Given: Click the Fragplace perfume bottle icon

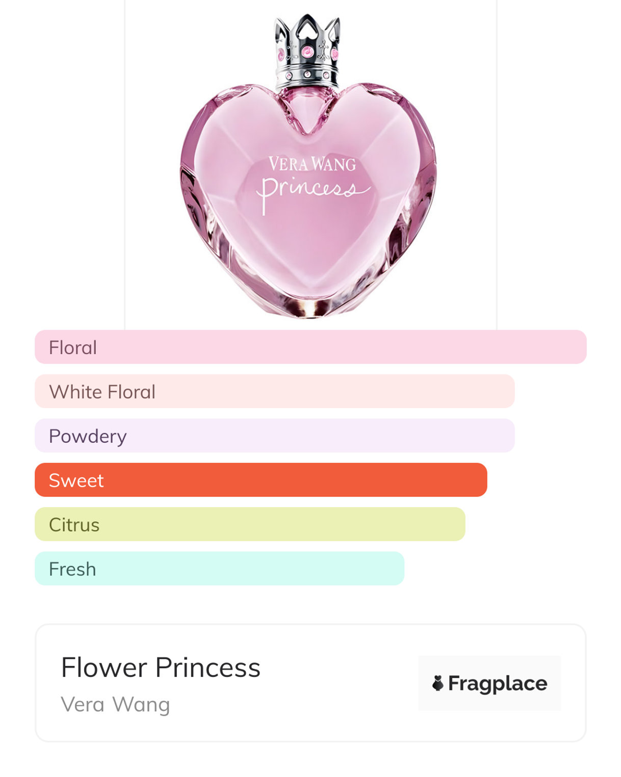Looking at the screenshot, I should click(x=437, y=683).
